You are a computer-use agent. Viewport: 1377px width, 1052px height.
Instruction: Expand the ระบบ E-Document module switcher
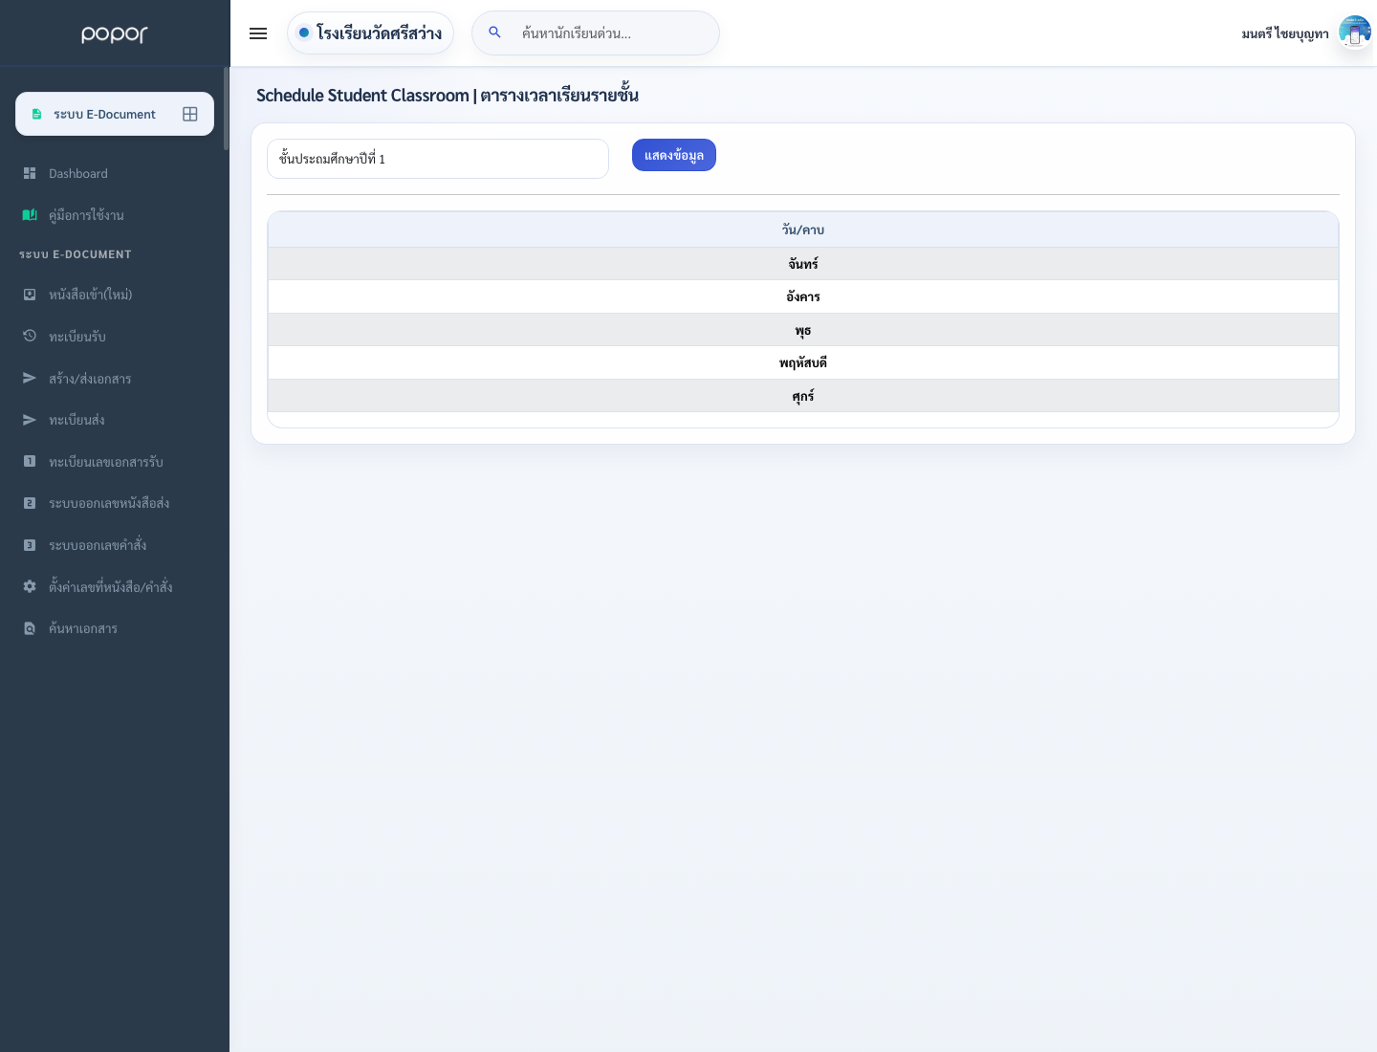pyautogui.click(x=115, y=114)
